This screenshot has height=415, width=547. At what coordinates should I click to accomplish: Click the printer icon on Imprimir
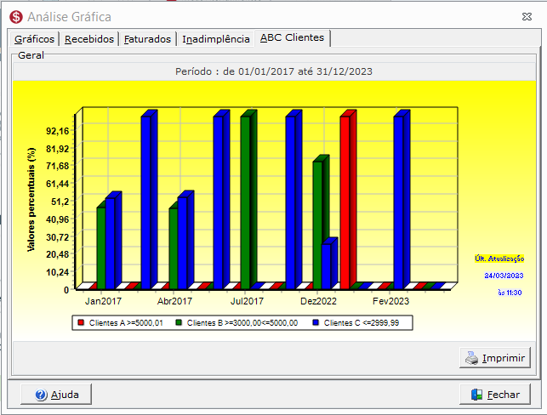coord(472,358)
